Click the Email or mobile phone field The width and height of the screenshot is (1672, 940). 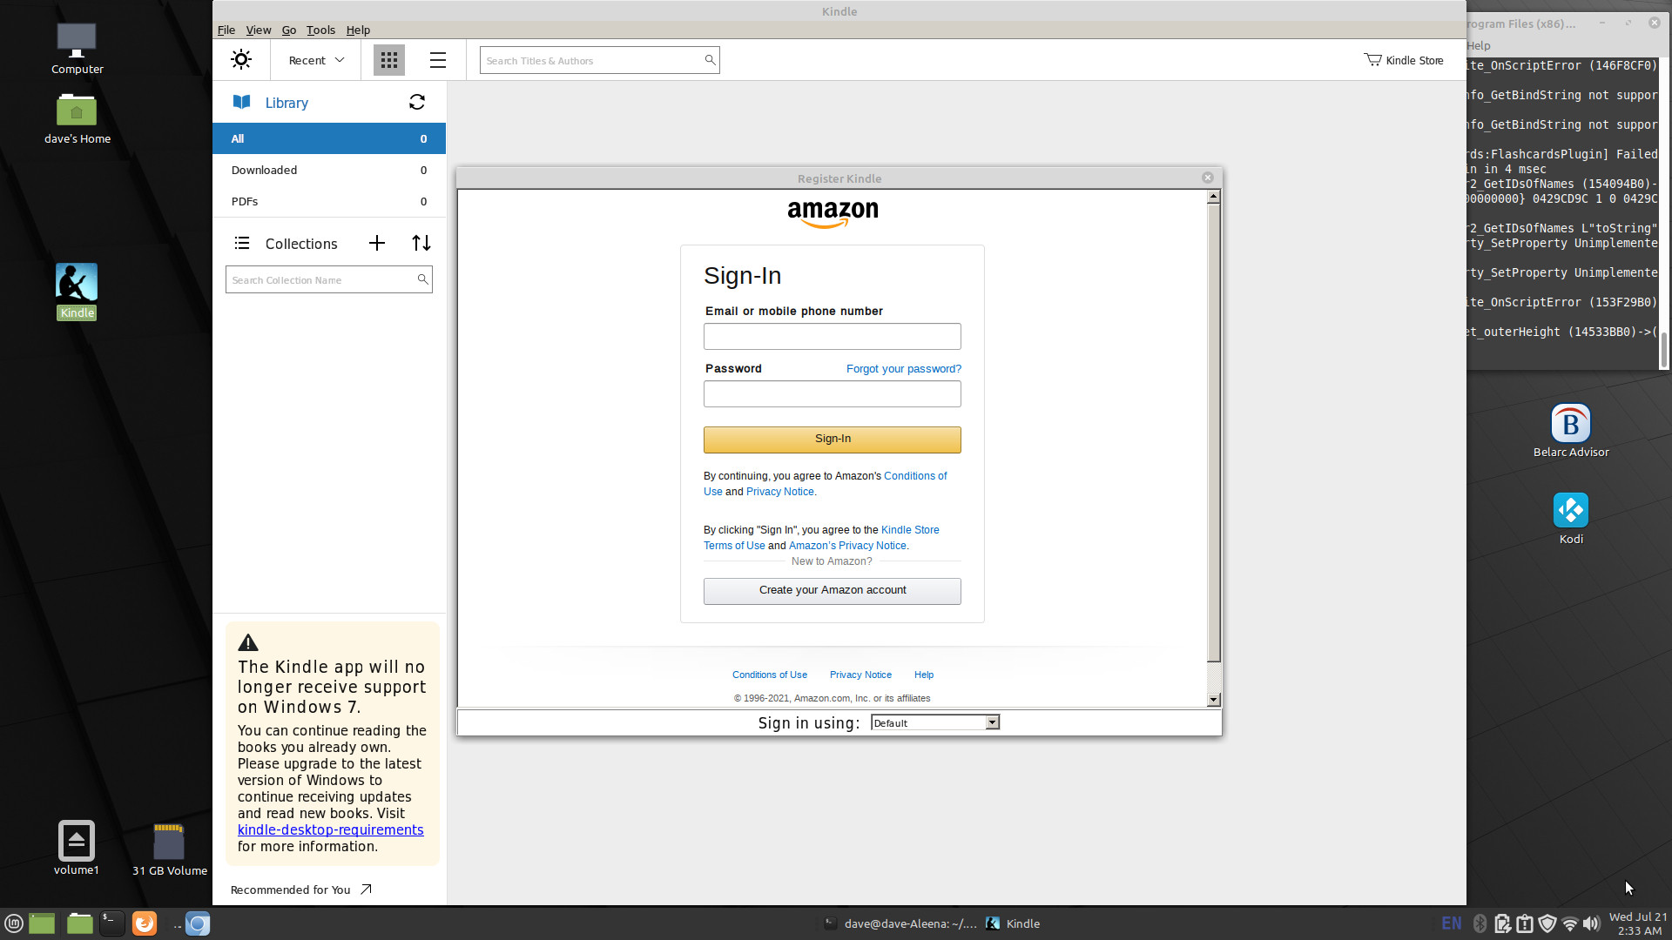pos(833,337)
